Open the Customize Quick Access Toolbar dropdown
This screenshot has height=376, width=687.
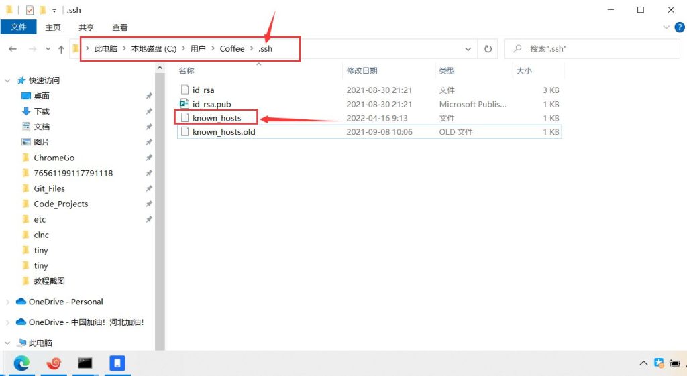pos(54,10)
